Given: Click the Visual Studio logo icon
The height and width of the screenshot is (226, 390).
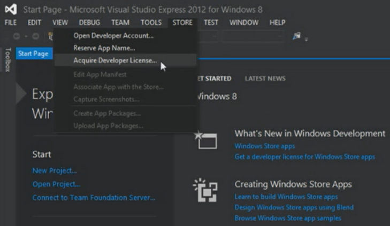Looking at the screenshot, I should click(x=11, y=9).
